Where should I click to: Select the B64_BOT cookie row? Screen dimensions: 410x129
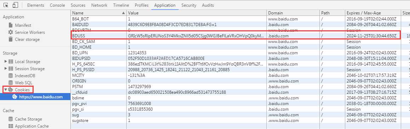pos(240,19)
